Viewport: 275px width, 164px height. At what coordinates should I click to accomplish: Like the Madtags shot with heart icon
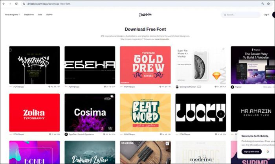(x=49, y=87)
